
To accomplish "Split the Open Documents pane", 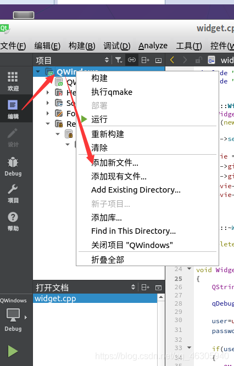I will (146, 288).
